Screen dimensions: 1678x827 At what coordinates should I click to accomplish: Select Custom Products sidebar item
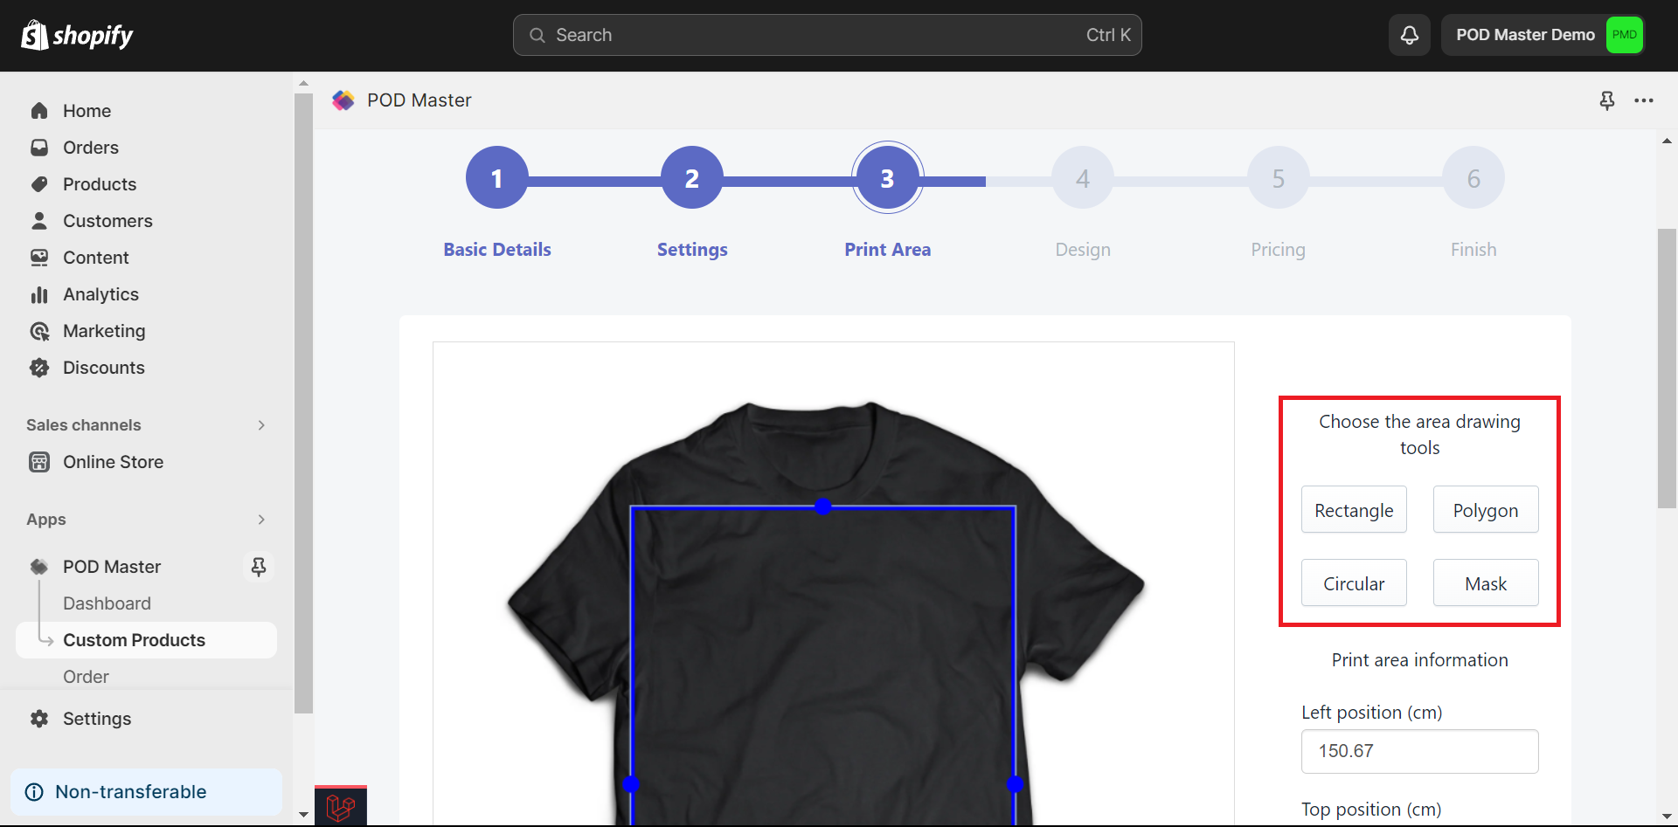click(x=146, y=640)
